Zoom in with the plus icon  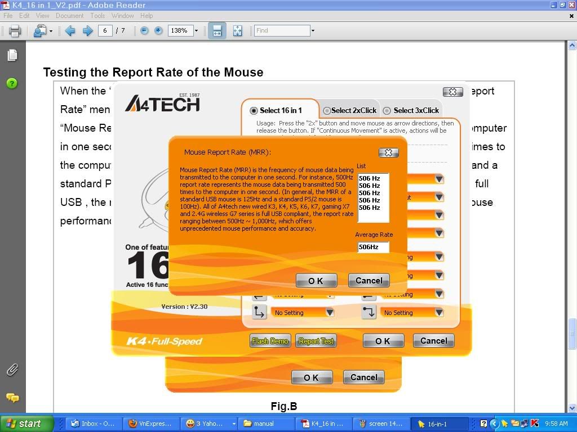click(x=158, y=30)
